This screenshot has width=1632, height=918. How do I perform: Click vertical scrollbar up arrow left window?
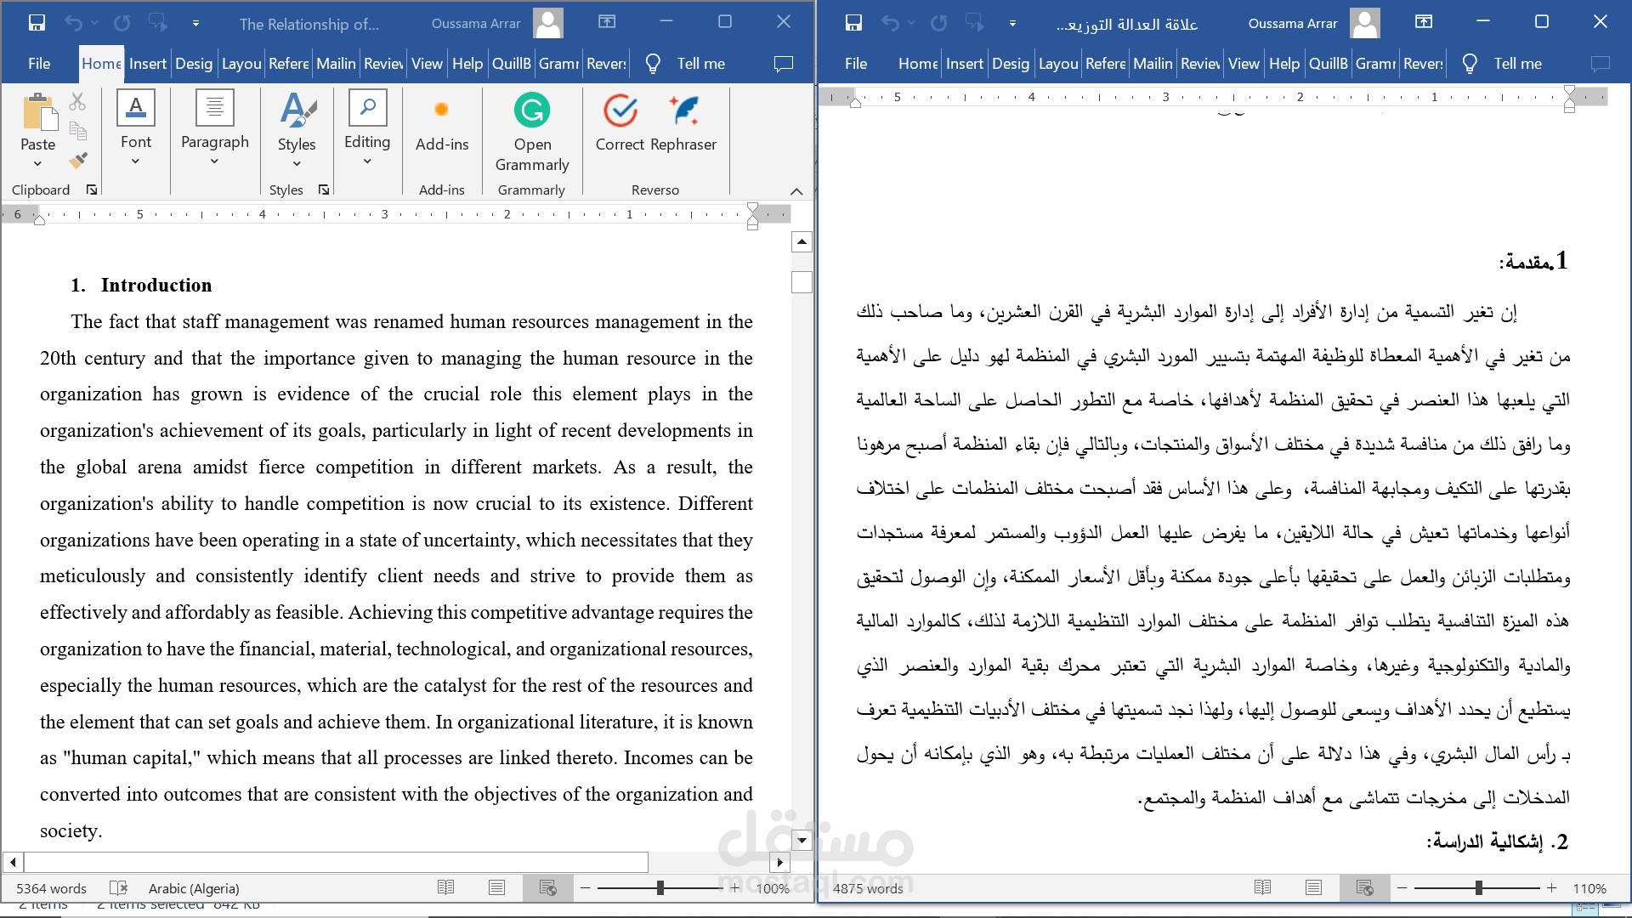802,242
